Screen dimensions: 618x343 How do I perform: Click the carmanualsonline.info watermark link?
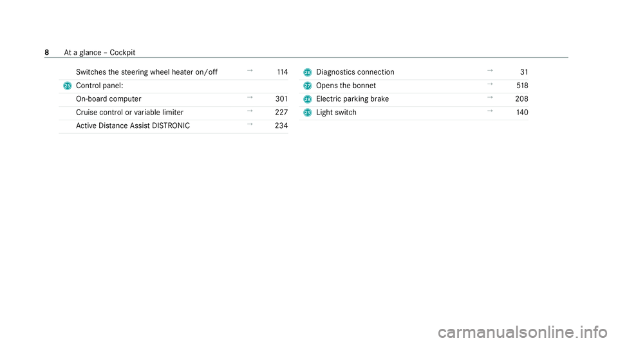click(x=523, y=332)
